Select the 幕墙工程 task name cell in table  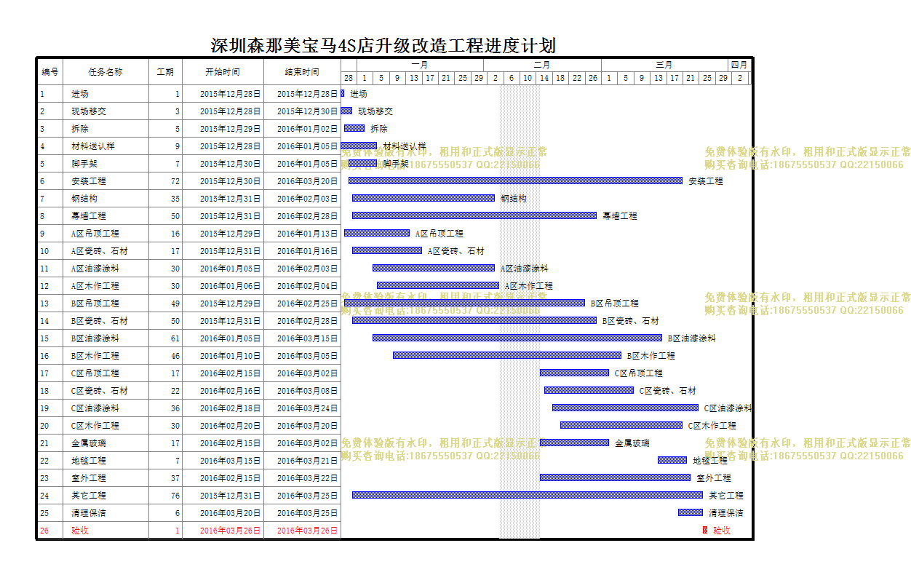point(106,216)
